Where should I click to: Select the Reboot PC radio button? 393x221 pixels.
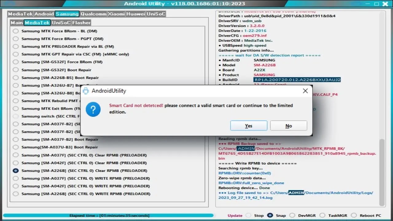point(354,215)
